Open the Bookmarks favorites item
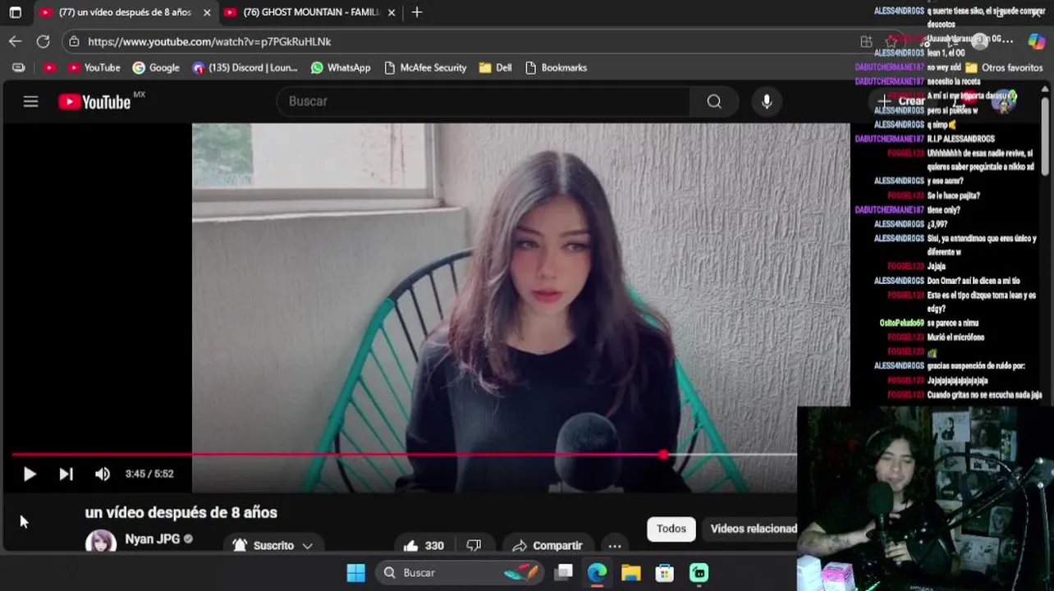The height and width of the screenshot is (591, 1054). (x=556, y=67)
